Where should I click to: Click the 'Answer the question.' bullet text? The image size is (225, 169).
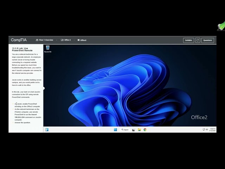(x=22, y=123)
